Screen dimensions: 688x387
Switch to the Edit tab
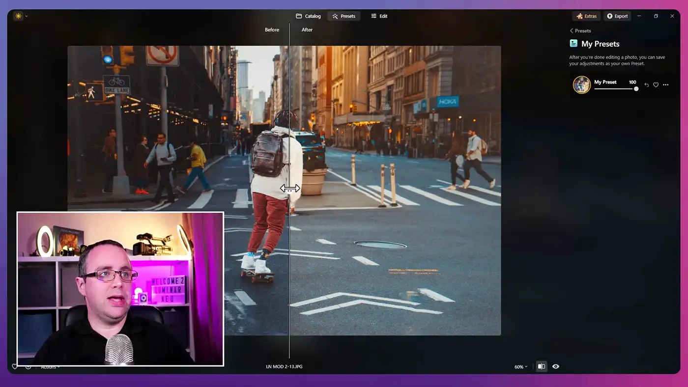click(x=379, y=16)
